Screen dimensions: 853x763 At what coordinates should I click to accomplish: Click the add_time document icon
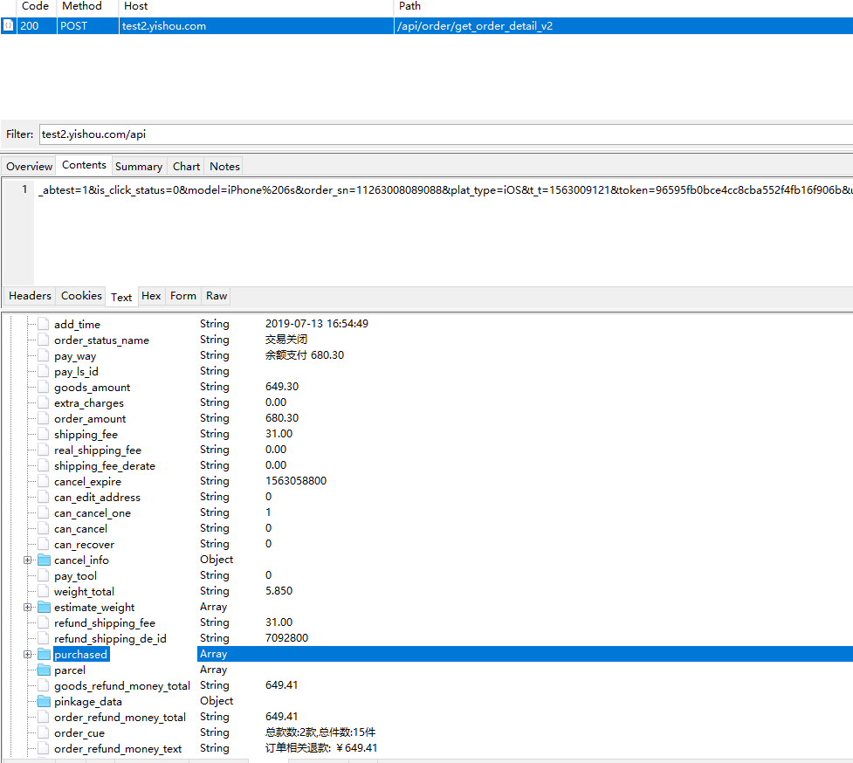click(44, 324)
